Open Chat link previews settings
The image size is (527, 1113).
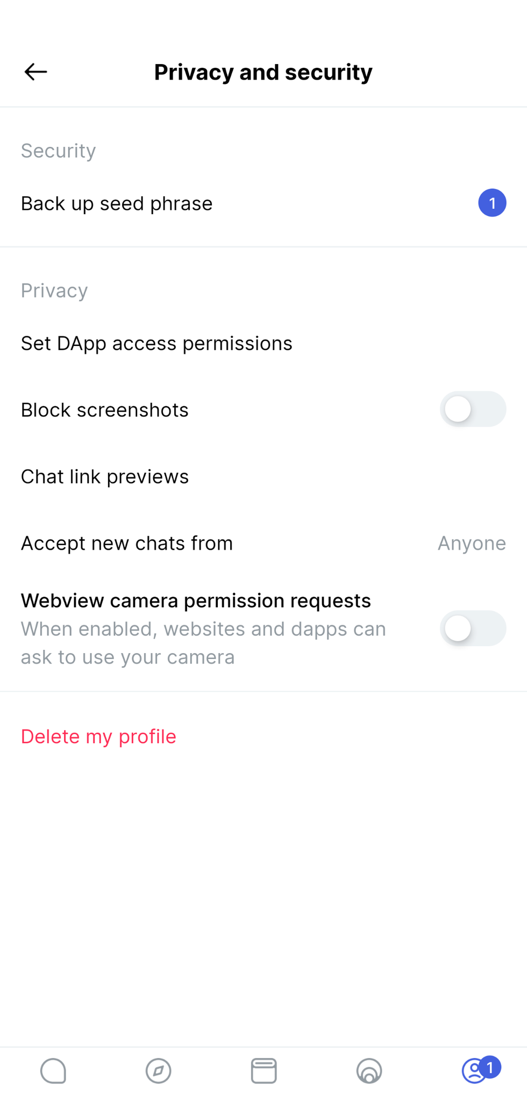pyautogui.click(x=105, y=477)
